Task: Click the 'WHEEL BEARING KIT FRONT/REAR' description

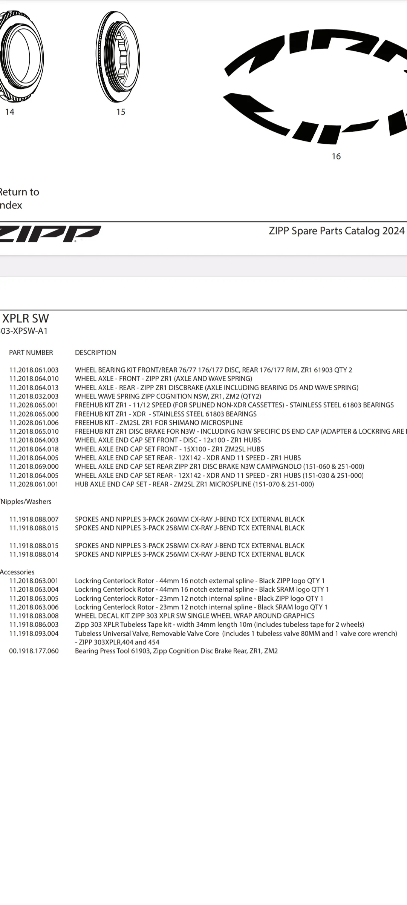Action: (214, 370)
